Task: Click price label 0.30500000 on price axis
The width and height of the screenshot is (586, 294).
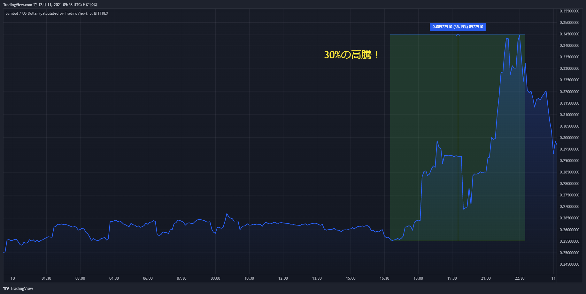Action: (569, 126)
